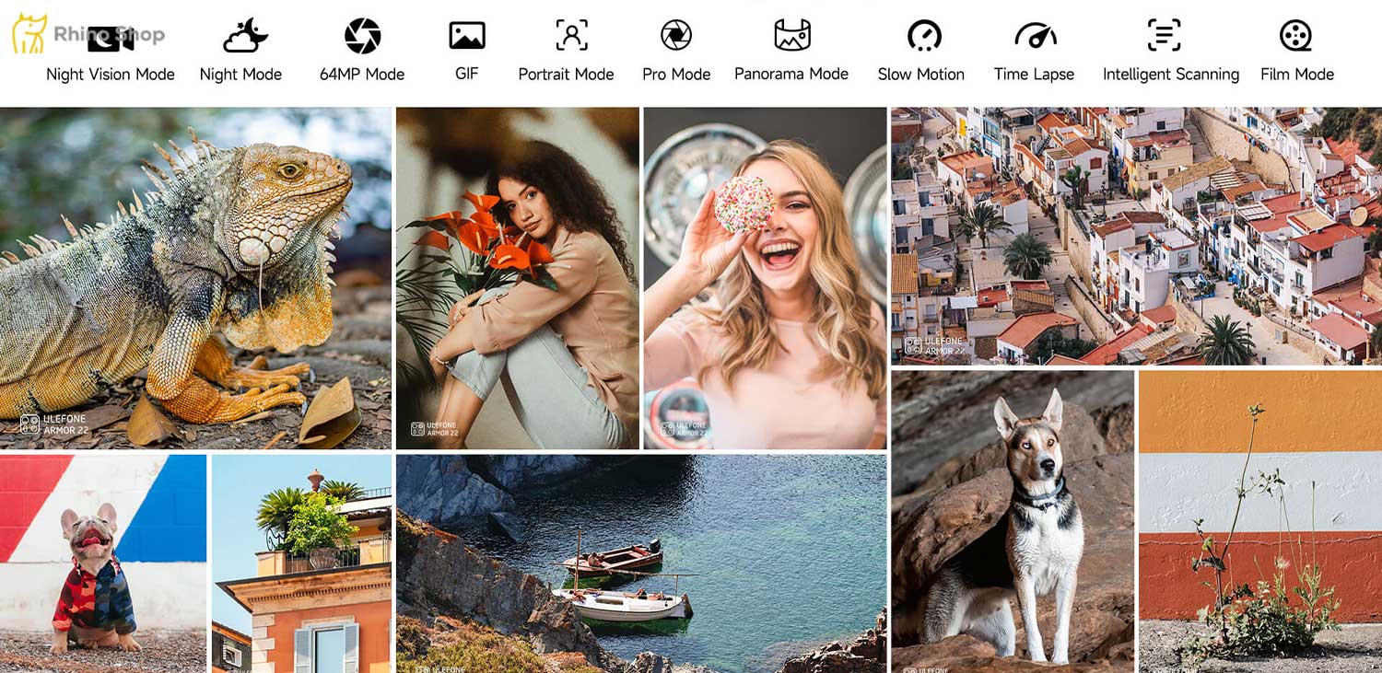Choose the "Film Mode" text label
Viewport: 1382px width, 673px height.
tap(1297, 75)
